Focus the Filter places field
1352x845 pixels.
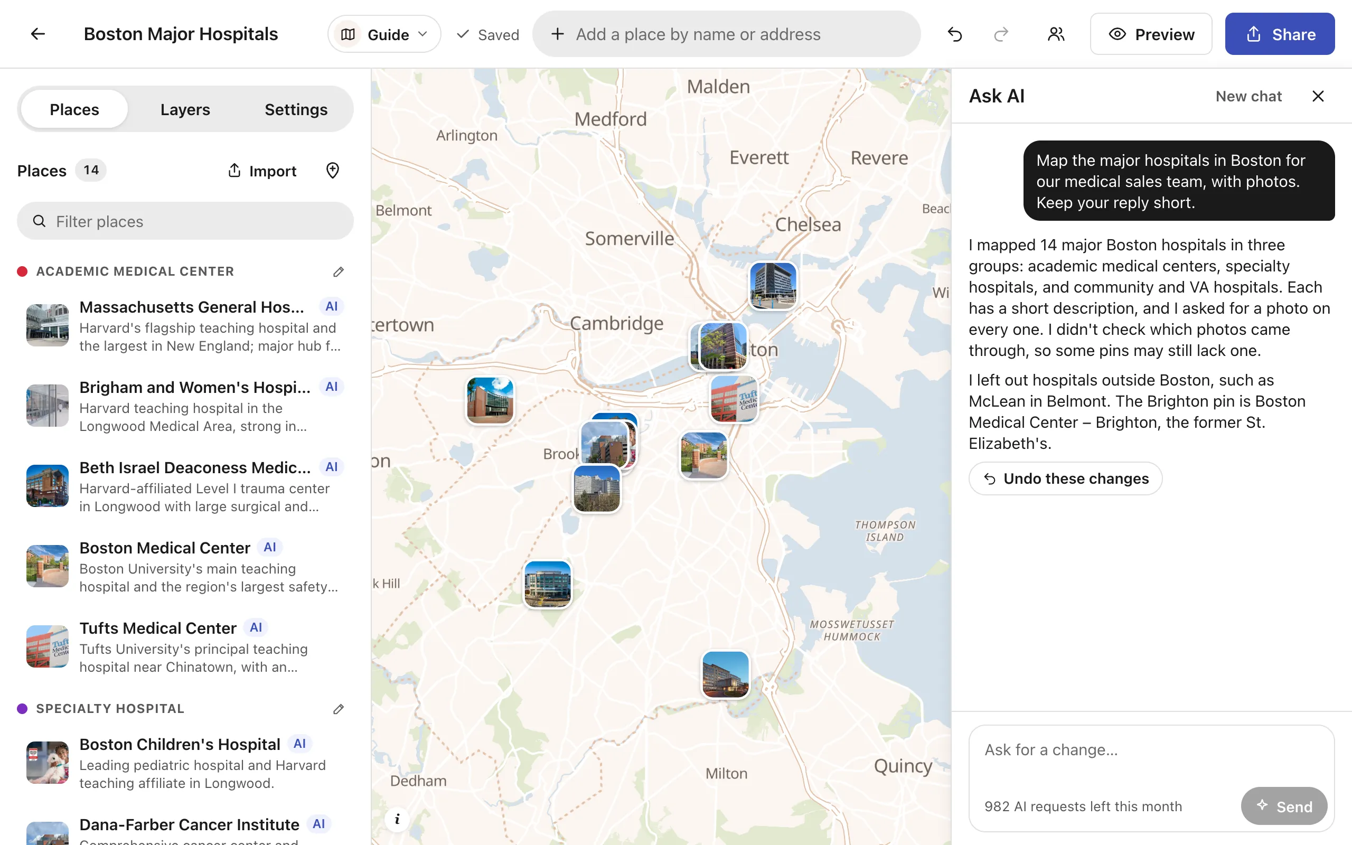[x=185, y=221]
